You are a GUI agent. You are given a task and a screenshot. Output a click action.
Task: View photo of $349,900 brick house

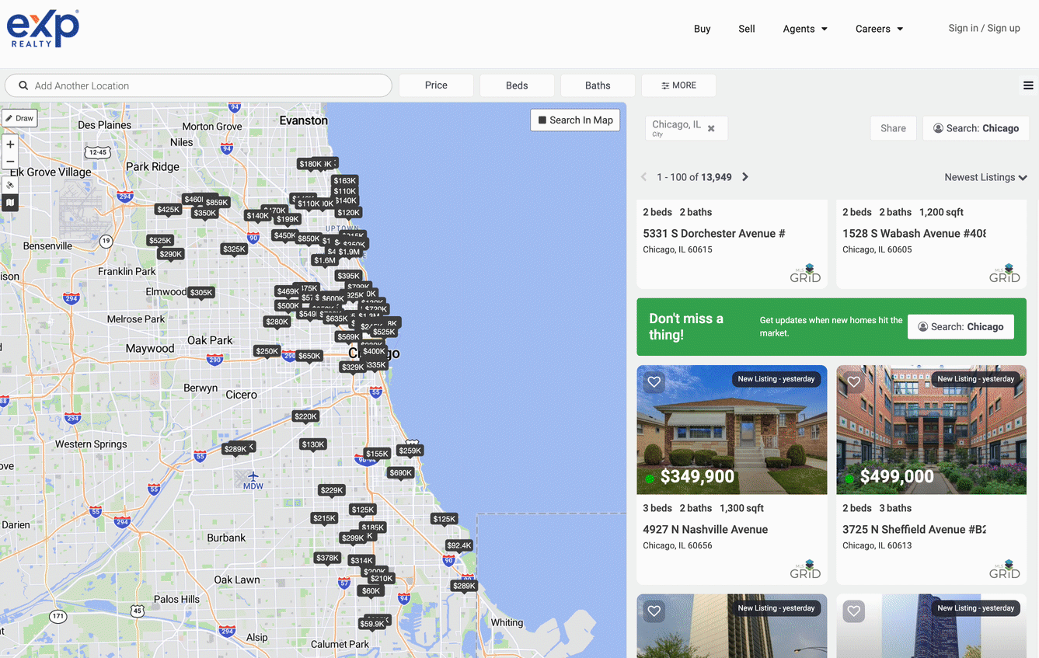pyautogui.click(x=732, y=430)
